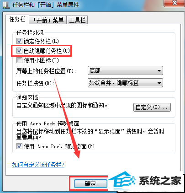Close the taskbar properties dialog
Viewport: 185px width, 193px height.
pyautogui.click(x=174, y=3)
